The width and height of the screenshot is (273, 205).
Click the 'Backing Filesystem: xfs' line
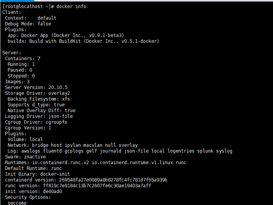click(x=39, y=99)
